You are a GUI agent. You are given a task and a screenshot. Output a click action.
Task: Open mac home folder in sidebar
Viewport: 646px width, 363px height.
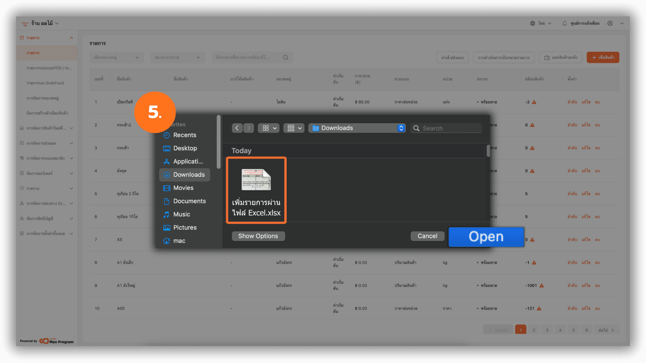tap(179, 241)
